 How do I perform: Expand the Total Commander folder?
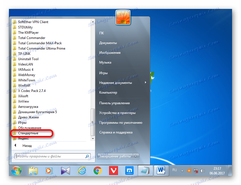click(x=32, y=38)
